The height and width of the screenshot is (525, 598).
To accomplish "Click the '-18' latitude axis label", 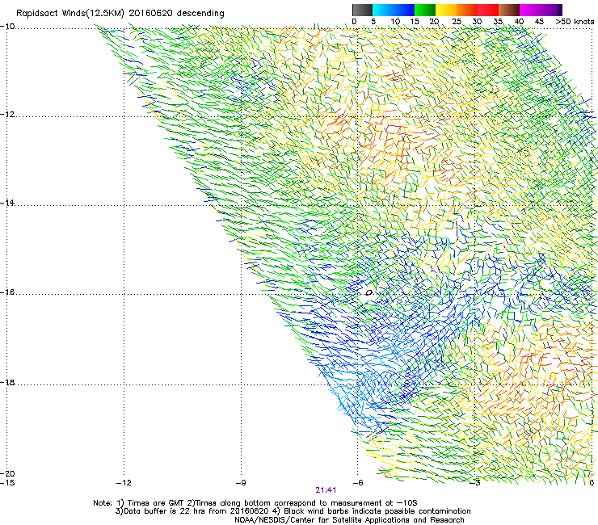I will (7, 382).
